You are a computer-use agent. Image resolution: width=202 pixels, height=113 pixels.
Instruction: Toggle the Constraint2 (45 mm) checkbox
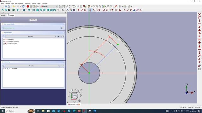click(x=4, y=41)
